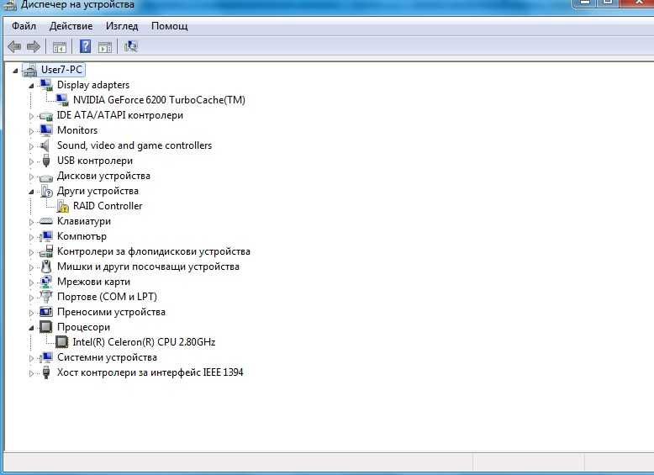Click the User7-PC computer icon

[29, 70]
